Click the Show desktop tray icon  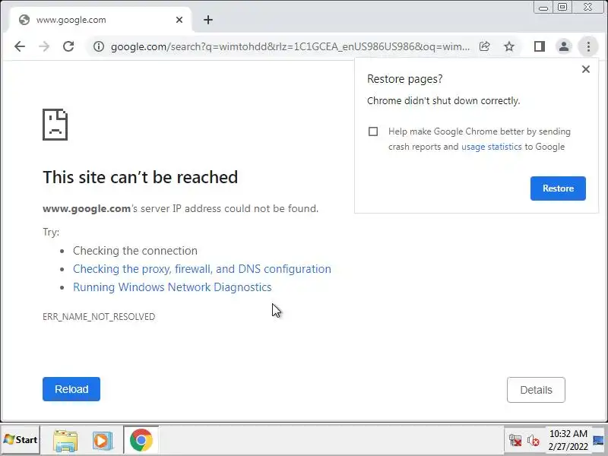(x=599, y=441)
